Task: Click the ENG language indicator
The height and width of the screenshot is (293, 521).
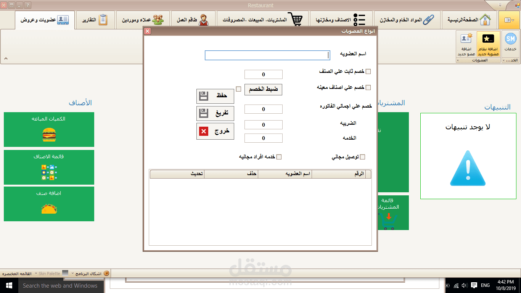Action: click(x=485, y=285)
